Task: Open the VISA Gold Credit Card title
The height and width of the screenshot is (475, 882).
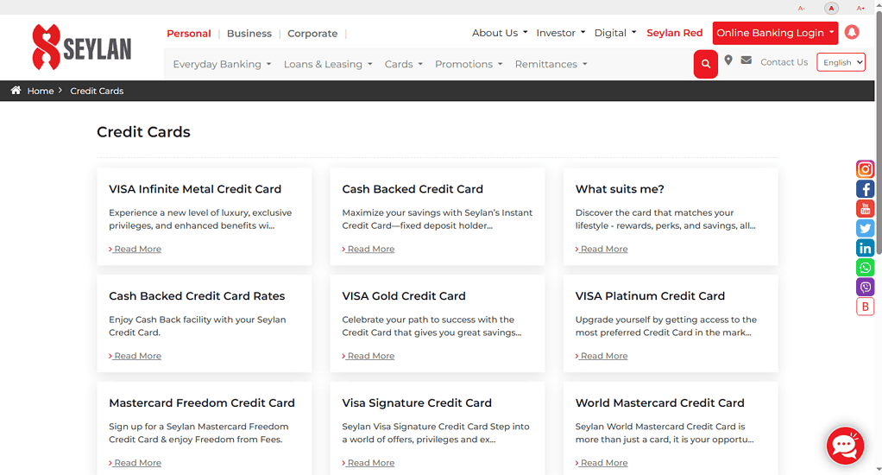Action: pyautogui.click(x=404, y=296)
